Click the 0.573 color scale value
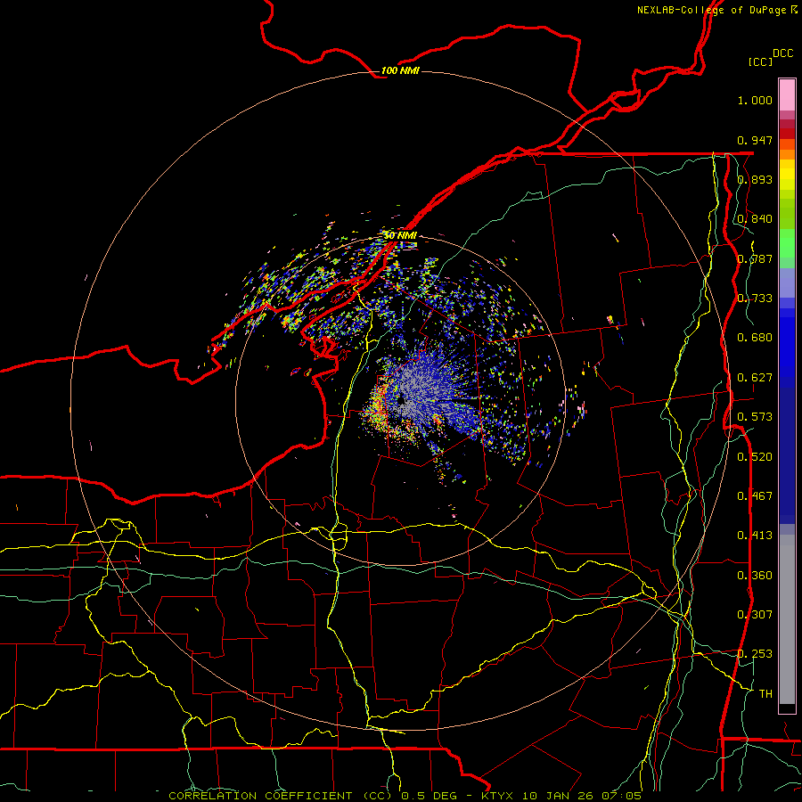The height and width of the screenshot is (802, 802). 755,417
